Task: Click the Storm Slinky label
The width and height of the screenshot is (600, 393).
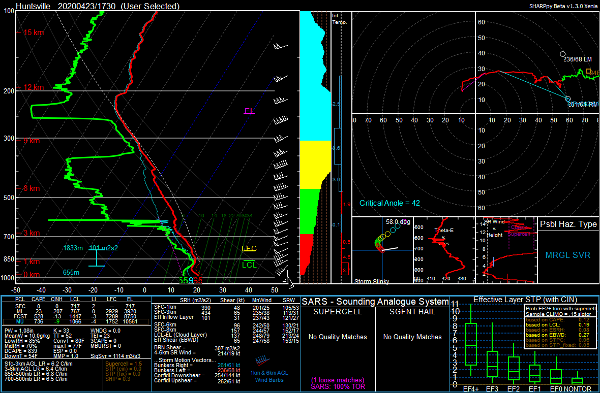Action: click(371, 281)
